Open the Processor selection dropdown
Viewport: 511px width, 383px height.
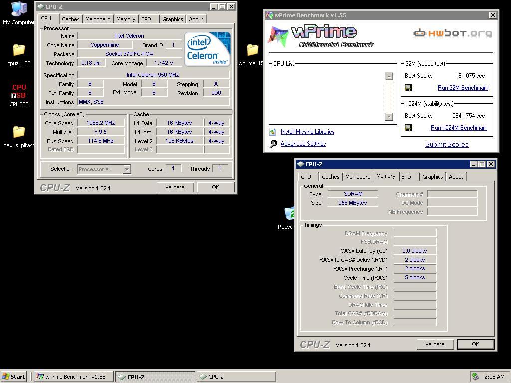pyautogui.click(x=127, y=169)
